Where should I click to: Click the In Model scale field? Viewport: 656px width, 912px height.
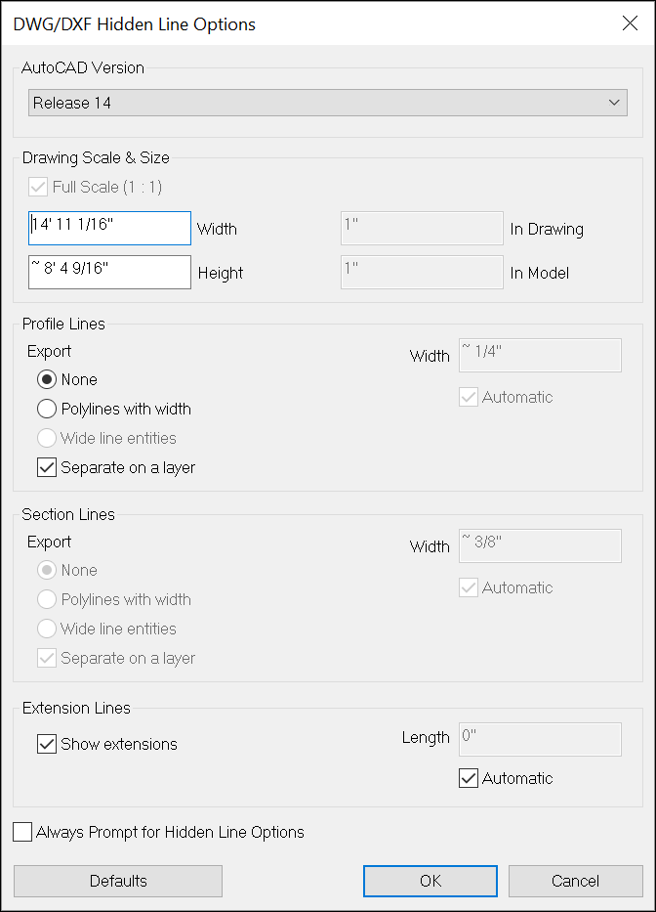coord(422,273)
